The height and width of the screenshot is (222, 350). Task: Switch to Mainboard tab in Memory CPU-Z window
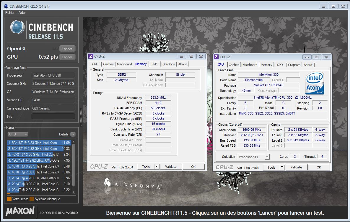[124, 64]
